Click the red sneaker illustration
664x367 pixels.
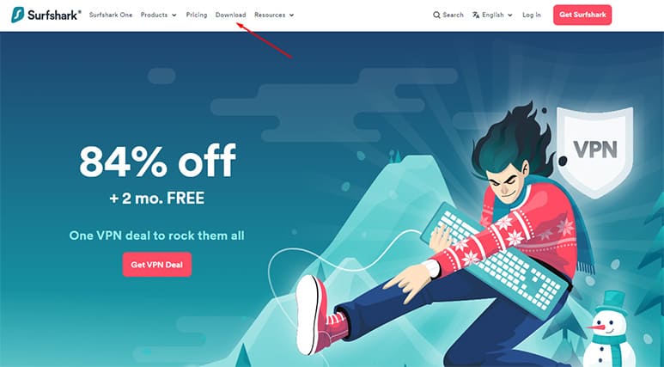click(x=318, y=314)
